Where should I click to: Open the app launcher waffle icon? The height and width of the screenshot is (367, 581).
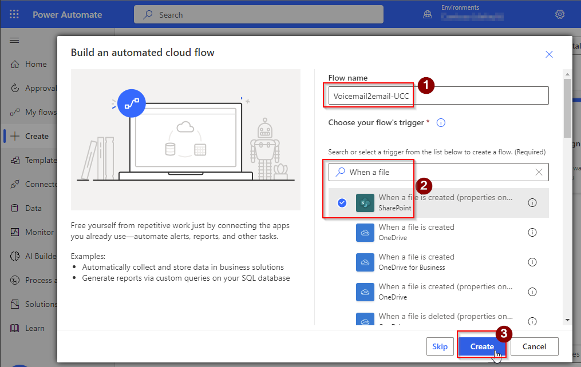(14, 14)
